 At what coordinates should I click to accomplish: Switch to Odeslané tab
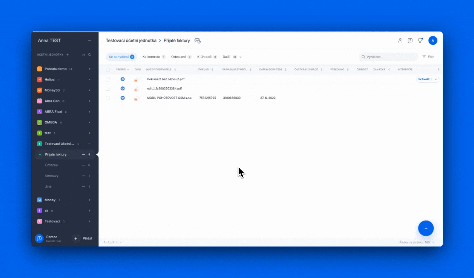click(181, 57)
